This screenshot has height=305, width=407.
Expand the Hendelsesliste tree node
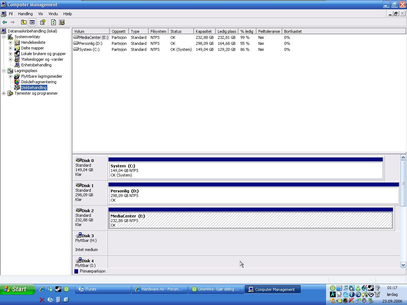click(x=10, y=42)
